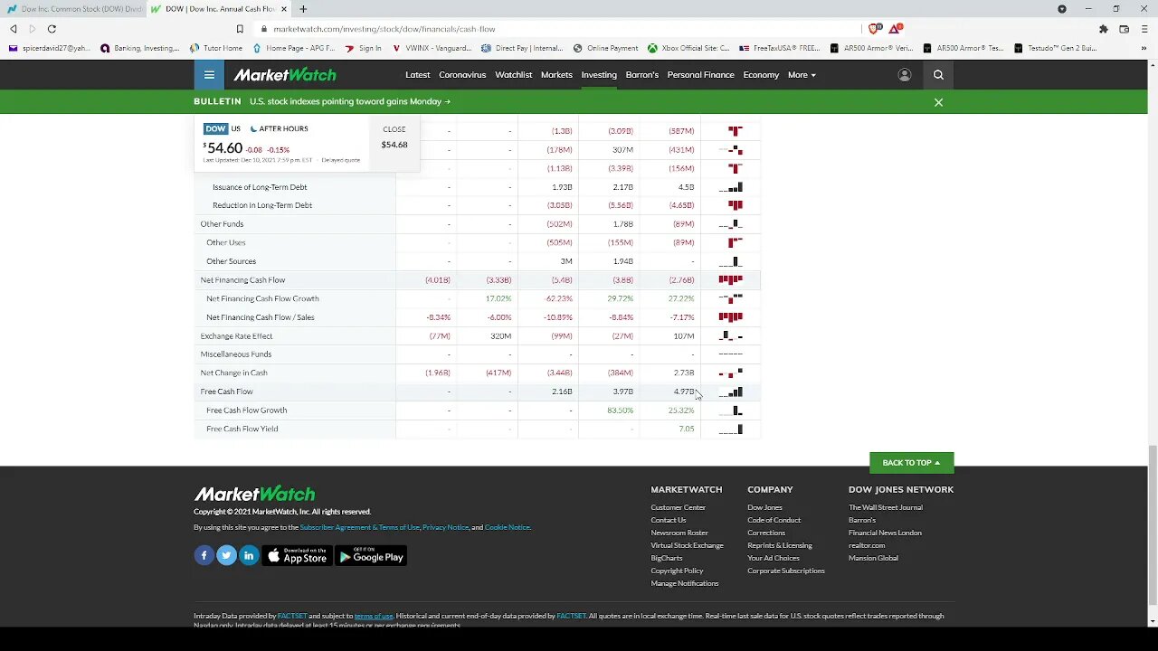
Task: Open the Watchlist page
Action: (513, 75)
